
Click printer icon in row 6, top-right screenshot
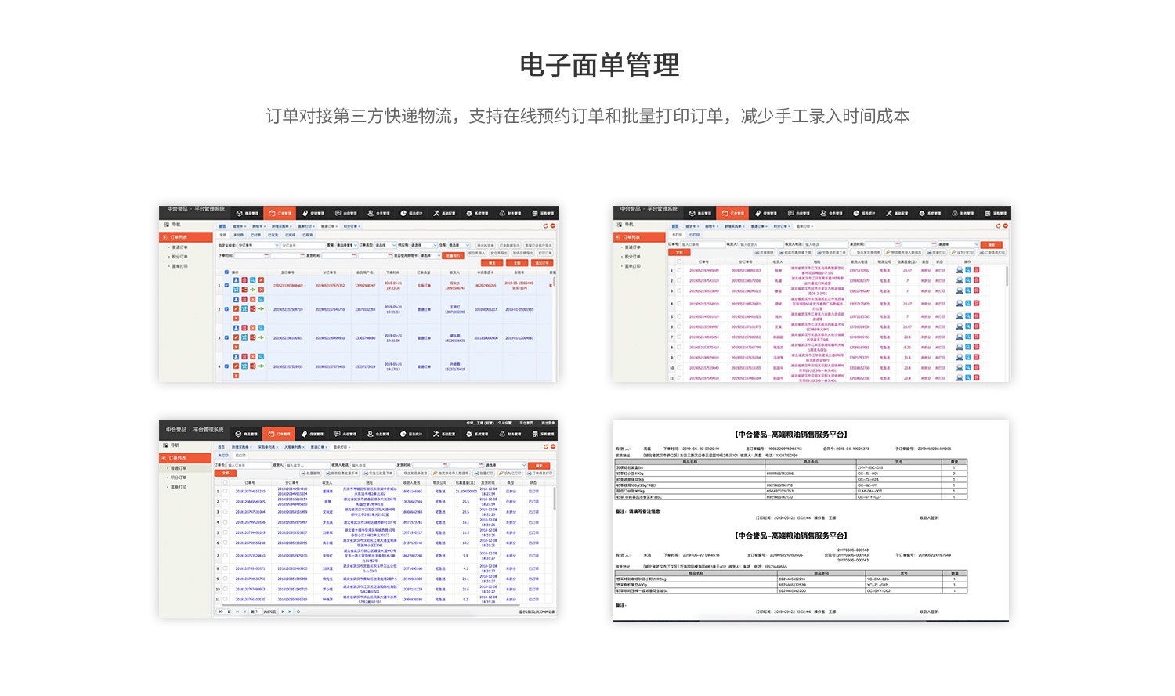(960, 326)
